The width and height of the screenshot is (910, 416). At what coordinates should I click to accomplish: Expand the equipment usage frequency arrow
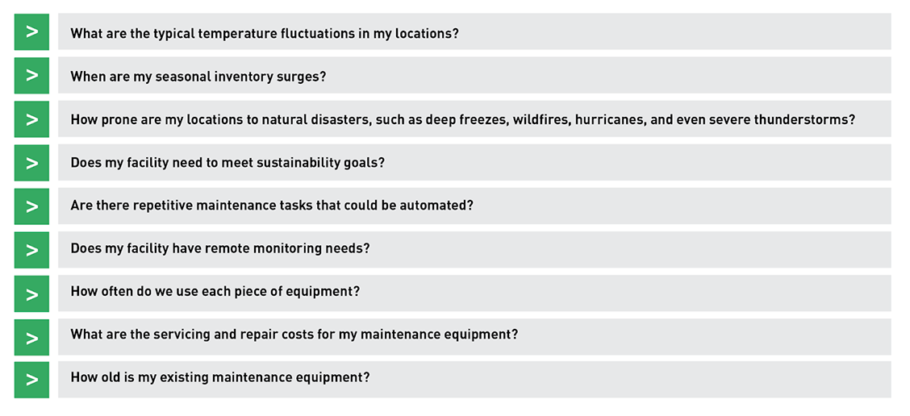tap(31, 293)
